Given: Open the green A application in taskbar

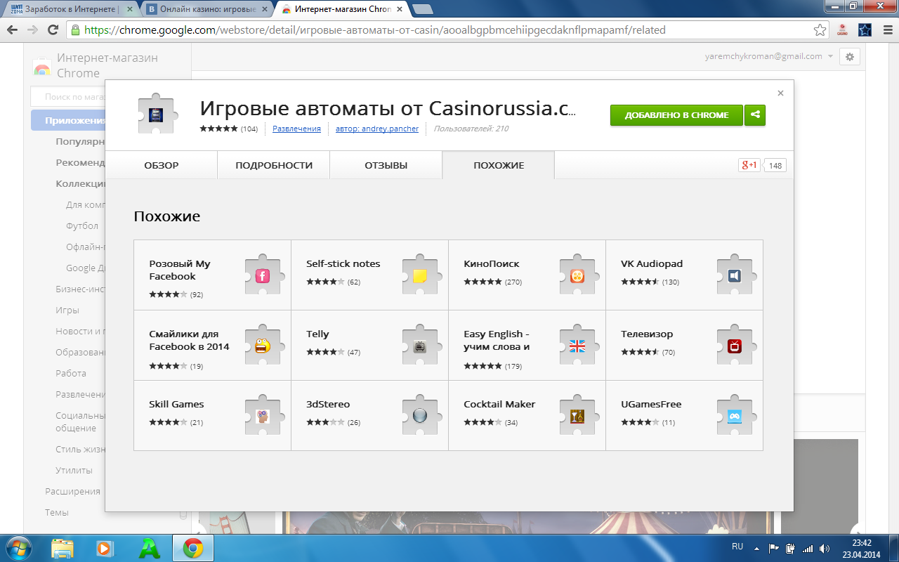Looking at the screenshot, I should coord(149,548).
